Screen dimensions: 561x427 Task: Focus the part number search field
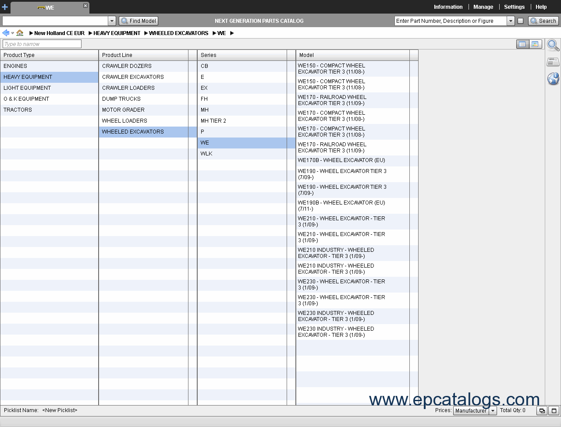click(x=451, y=21)
